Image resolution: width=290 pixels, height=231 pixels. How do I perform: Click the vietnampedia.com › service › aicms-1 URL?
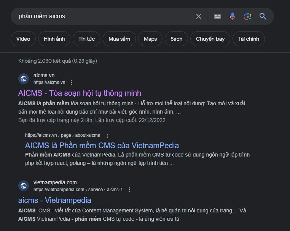pyautogui.click(x=78, y=190)
